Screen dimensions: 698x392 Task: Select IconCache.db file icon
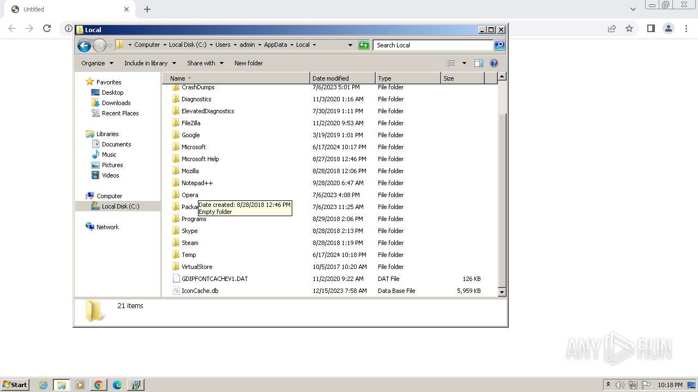176,291
